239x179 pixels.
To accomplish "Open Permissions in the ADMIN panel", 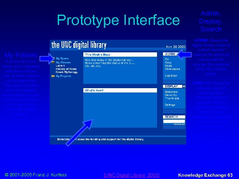I will tap(173, 69).
